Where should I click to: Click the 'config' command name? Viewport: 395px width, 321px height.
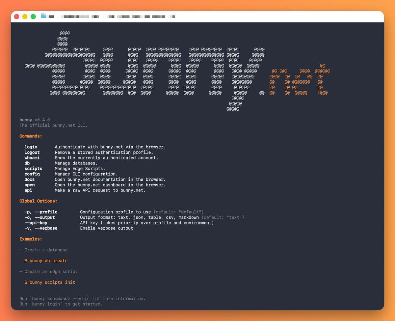pyautogui.click(x=32, y=174)
